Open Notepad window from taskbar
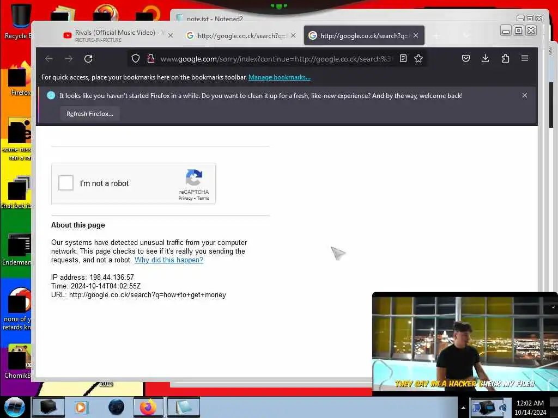Image resolution: width=558 pixels, height=418 pixels. pyautogui.click(x=183, y=407)
